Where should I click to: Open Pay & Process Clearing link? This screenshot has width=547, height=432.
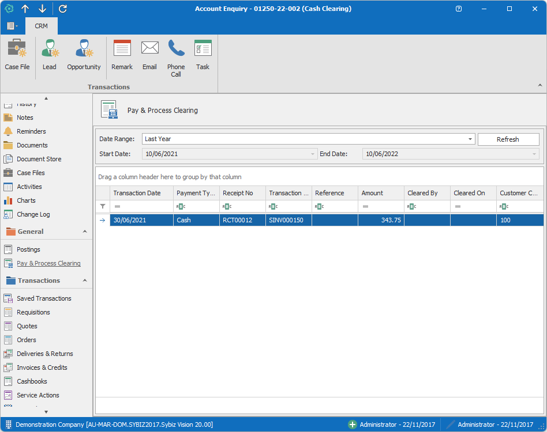(48, 263)
